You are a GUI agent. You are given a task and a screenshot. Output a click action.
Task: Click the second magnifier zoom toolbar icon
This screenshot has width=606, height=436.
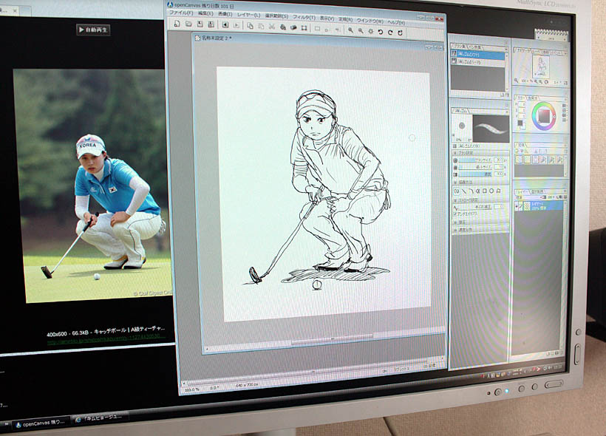[360, 30]
